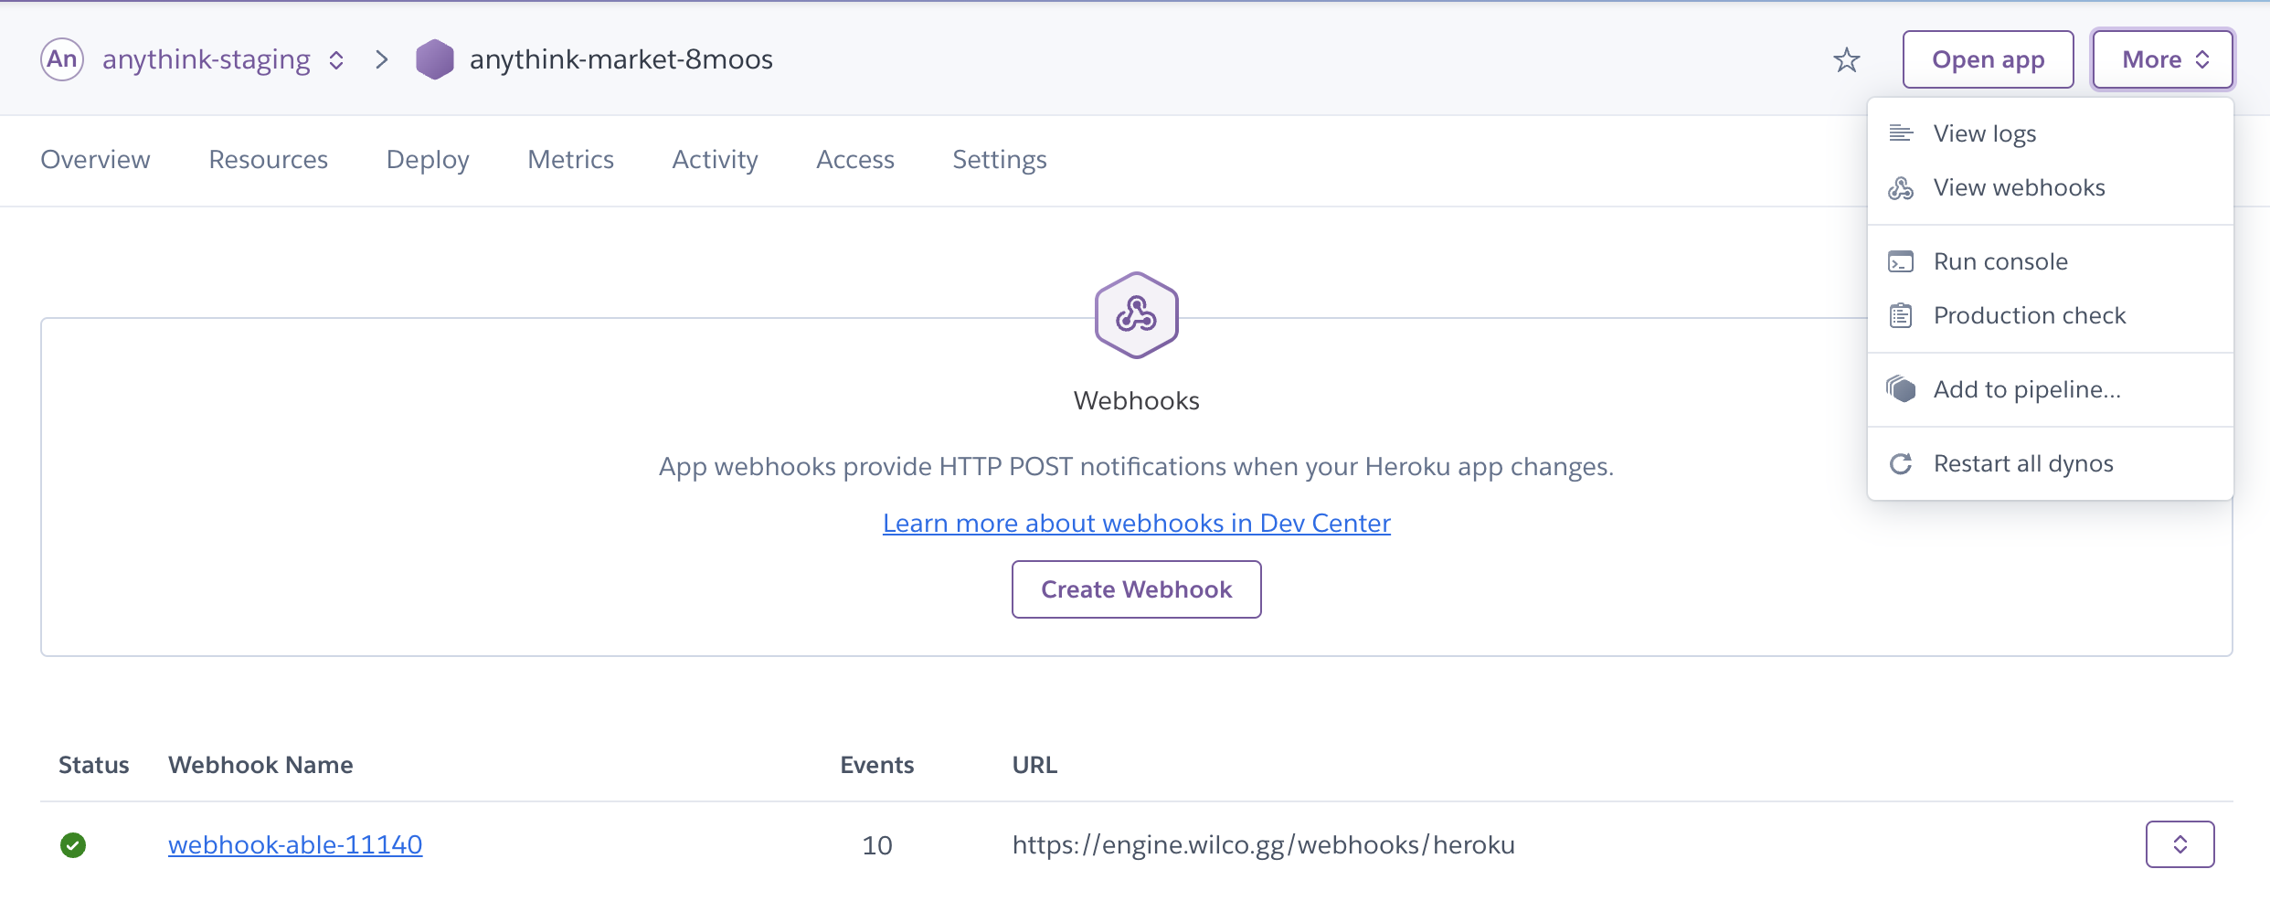Collapse the More dropdown menu
The height and width of the screenshot is (901, 2270).
coord(2163,59)
